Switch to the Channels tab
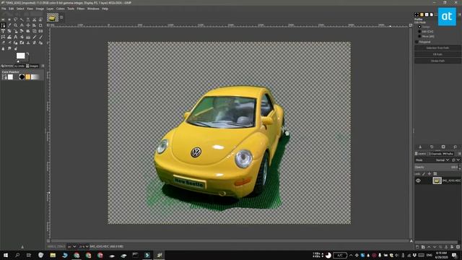The image size is (462, 260). (435, 154)
